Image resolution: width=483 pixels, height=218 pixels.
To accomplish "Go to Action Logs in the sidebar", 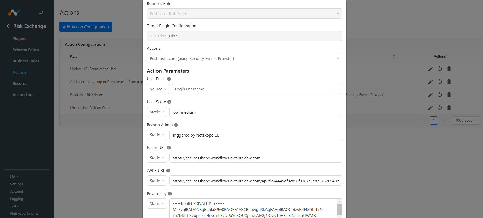I will (x=23, y=95).
